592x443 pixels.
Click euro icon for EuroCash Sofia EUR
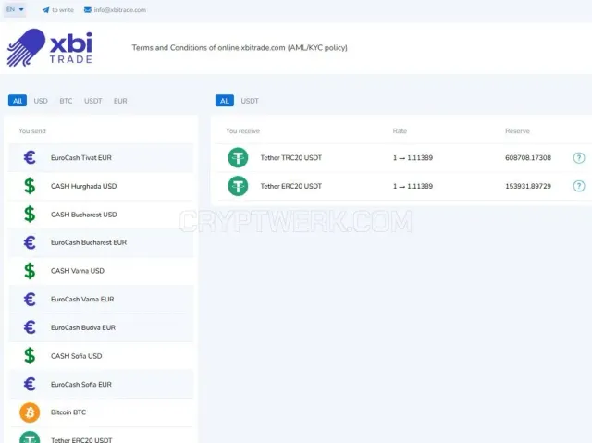(30, 384)
